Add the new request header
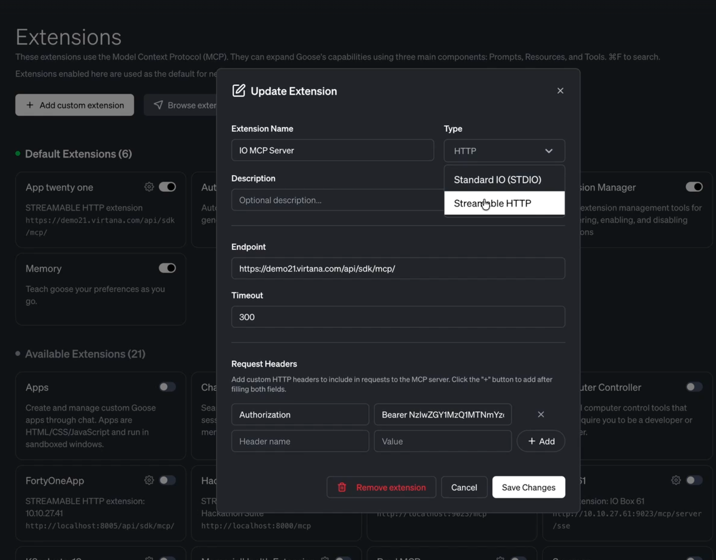716x560 pixels. point(541,441)
